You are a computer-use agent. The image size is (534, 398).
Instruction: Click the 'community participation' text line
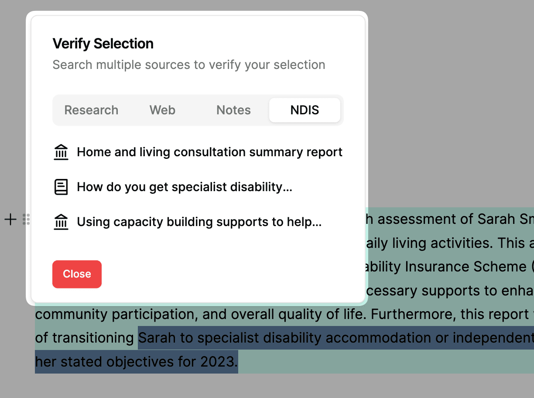tap(131, 314)
